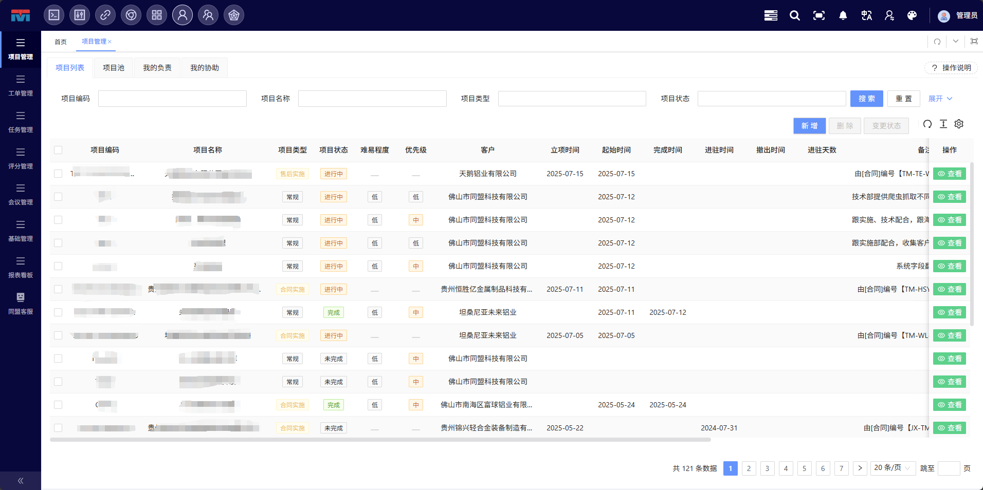Expand the search filters via 展开 chevron
Image resolution: width=983 pixels, height=490 pixels.
tap(939, 98)
